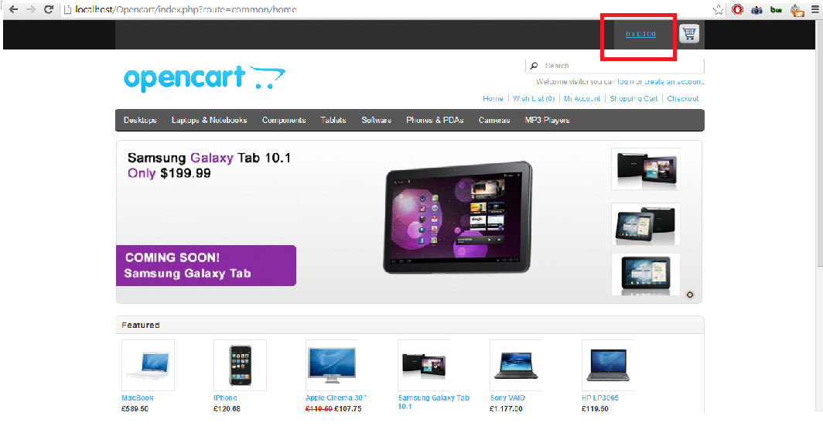Viewport: 823px width, 433px height.
Task: Click the Featured section heading
Action: point(141,326)
